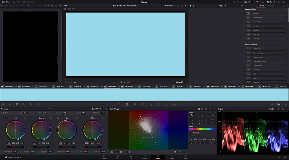289x160 pixels.
Task: Click the Contrast value field
Action: [64, 113]
